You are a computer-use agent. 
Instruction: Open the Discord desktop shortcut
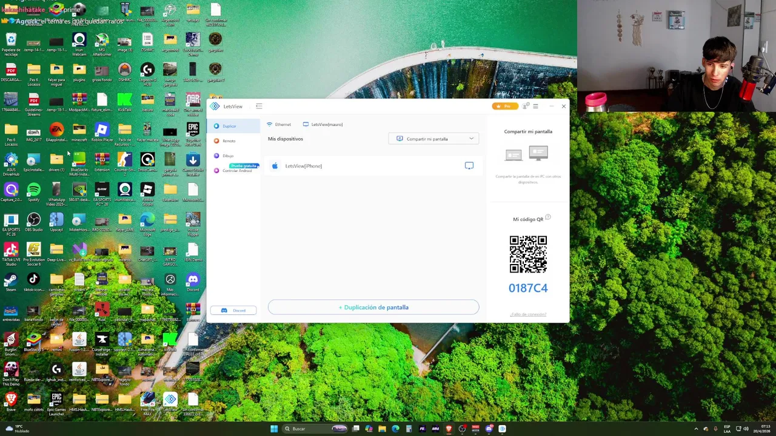(193, 282)
